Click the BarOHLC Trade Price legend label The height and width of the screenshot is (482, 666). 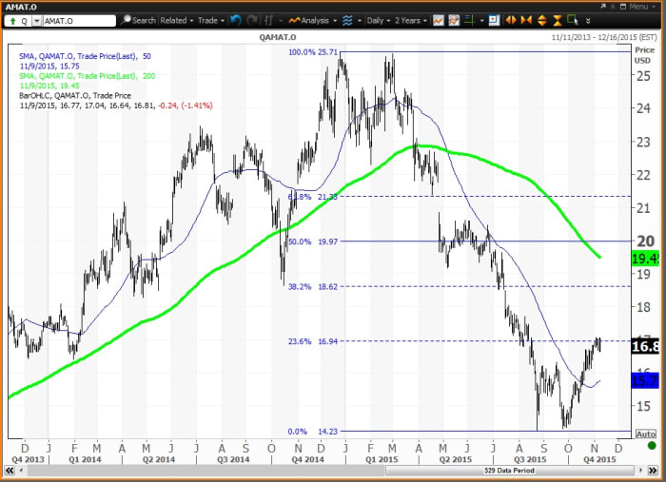pyautogui.click(x=75, y=95)
